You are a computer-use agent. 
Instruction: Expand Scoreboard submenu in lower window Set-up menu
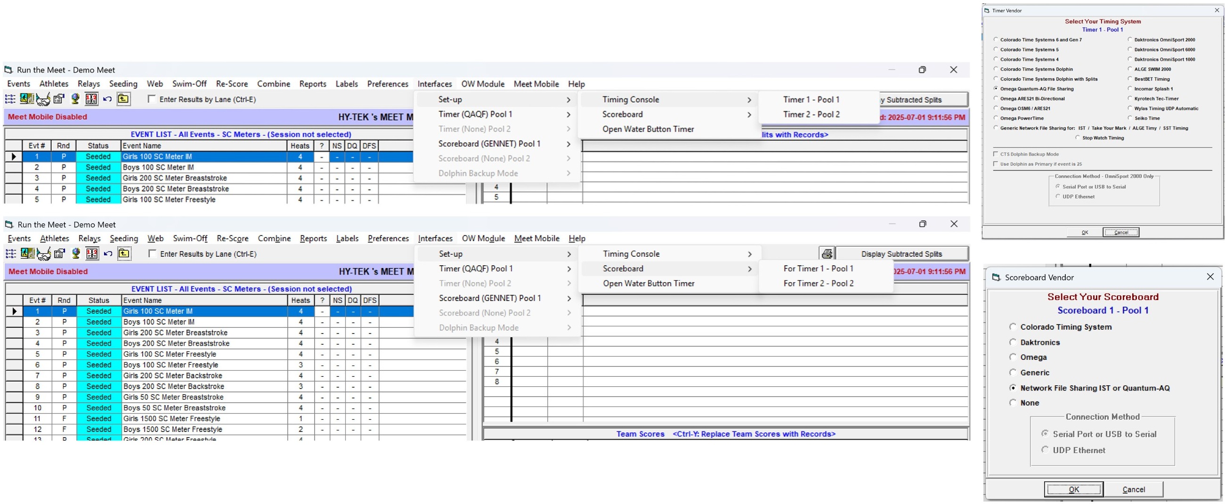[670, 268]
